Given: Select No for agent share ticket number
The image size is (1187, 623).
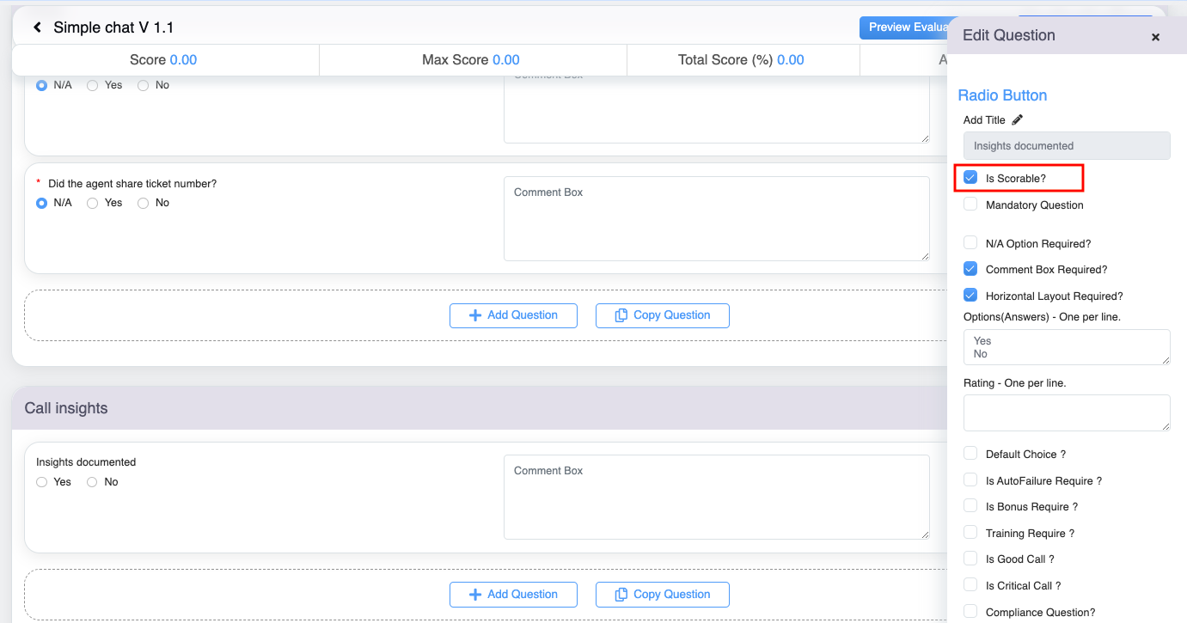Looking at the screenshot, I should click(143, 203).
